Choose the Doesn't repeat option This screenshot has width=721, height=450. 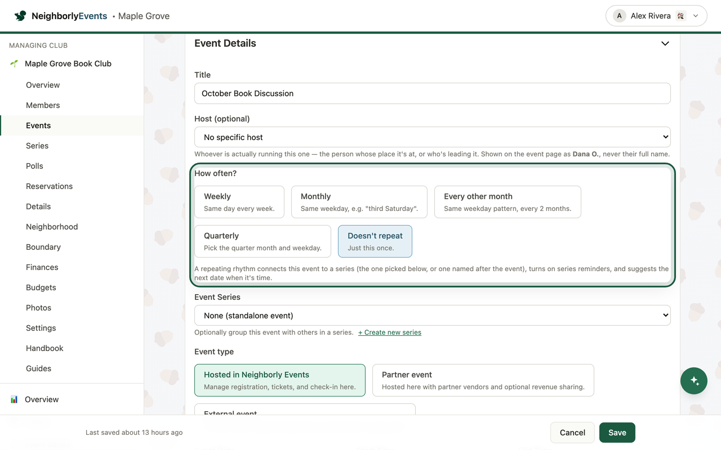click(x=375, y=241)
